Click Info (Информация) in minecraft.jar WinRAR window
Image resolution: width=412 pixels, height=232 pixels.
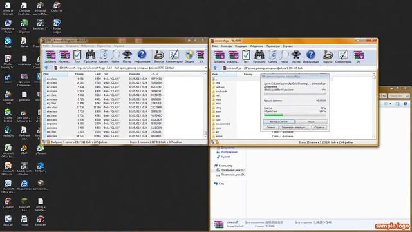click(311, 57)
